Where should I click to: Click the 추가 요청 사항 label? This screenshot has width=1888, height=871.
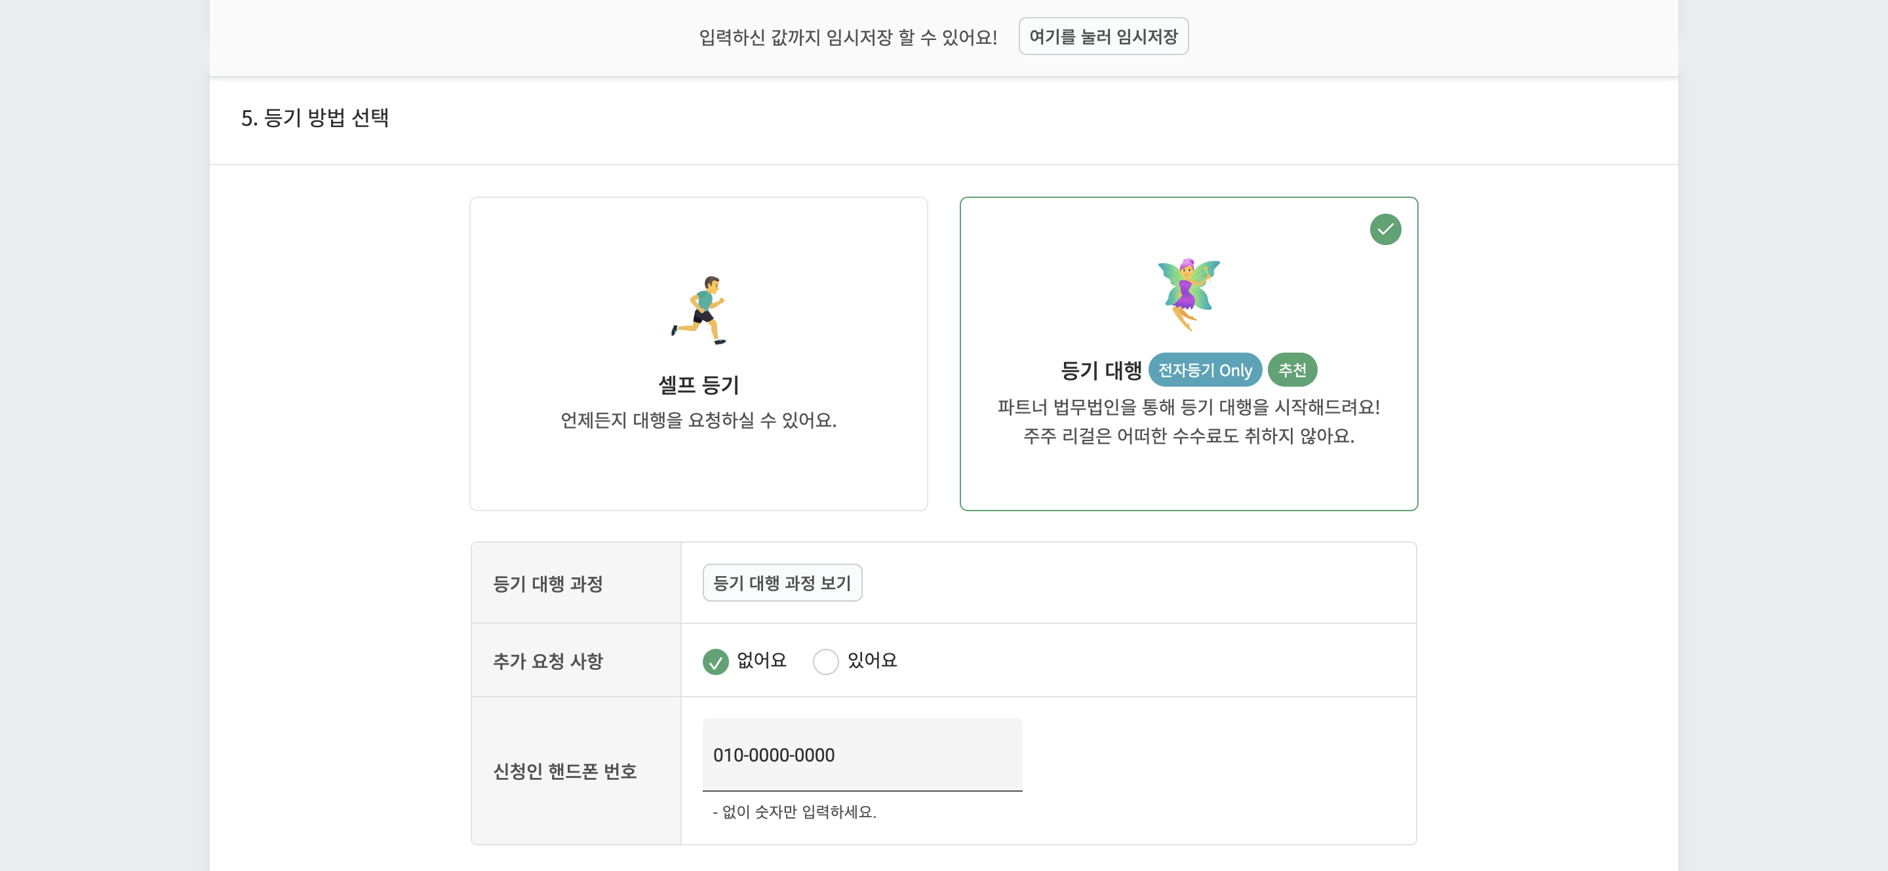(x=547, y=661)
